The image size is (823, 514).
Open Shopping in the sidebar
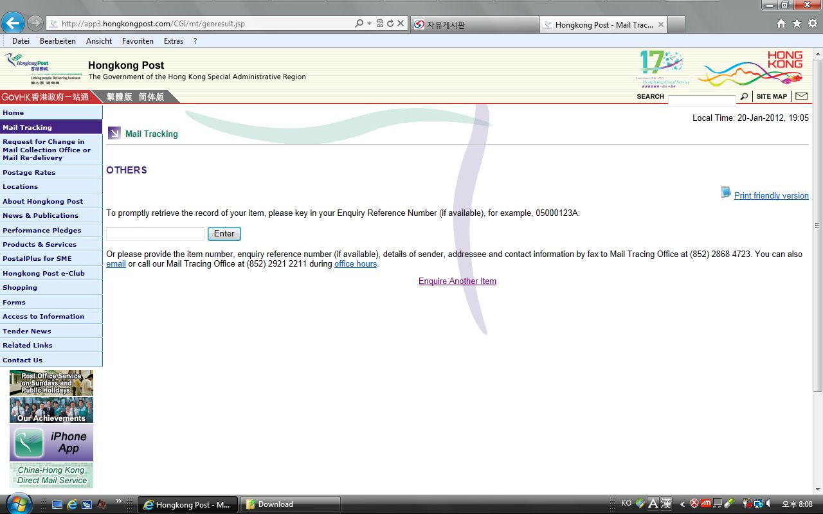pos(51,287)
